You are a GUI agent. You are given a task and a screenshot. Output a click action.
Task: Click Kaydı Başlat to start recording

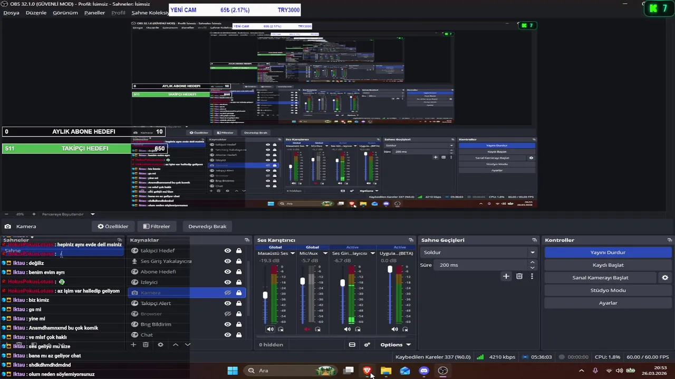click(x=607, y=265)
